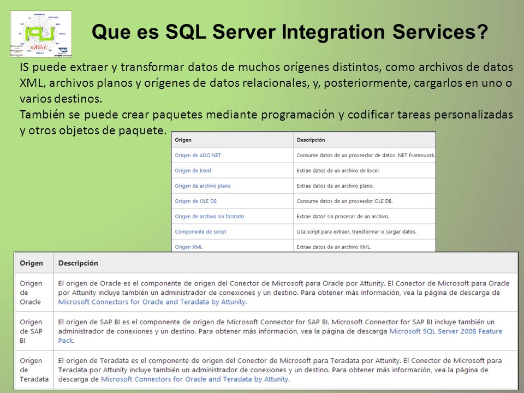524x393 pixels.
Task: Click 'Consume datos de un proveedor de datos .NET Framework.'
Action: click(x=366, y=156)
